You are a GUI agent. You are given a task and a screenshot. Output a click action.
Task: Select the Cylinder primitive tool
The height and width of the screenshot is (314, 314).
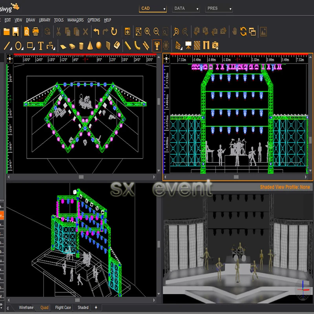pyautogui.click(x=81, y=46)
